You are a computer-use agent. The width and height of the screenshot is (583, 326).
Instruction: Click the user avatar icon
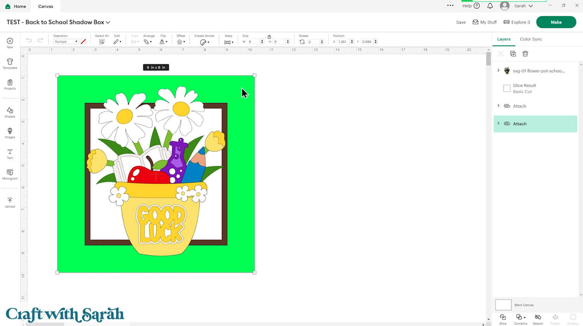coord(505,6)
